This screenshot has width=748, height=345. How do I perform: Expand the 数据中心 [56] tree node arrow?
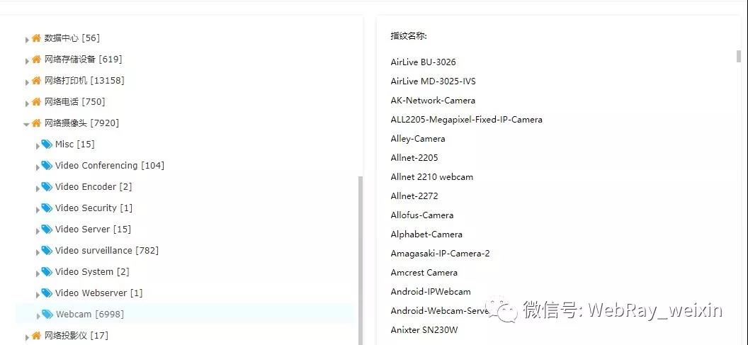pyautogui.click(x=27, y=40)
